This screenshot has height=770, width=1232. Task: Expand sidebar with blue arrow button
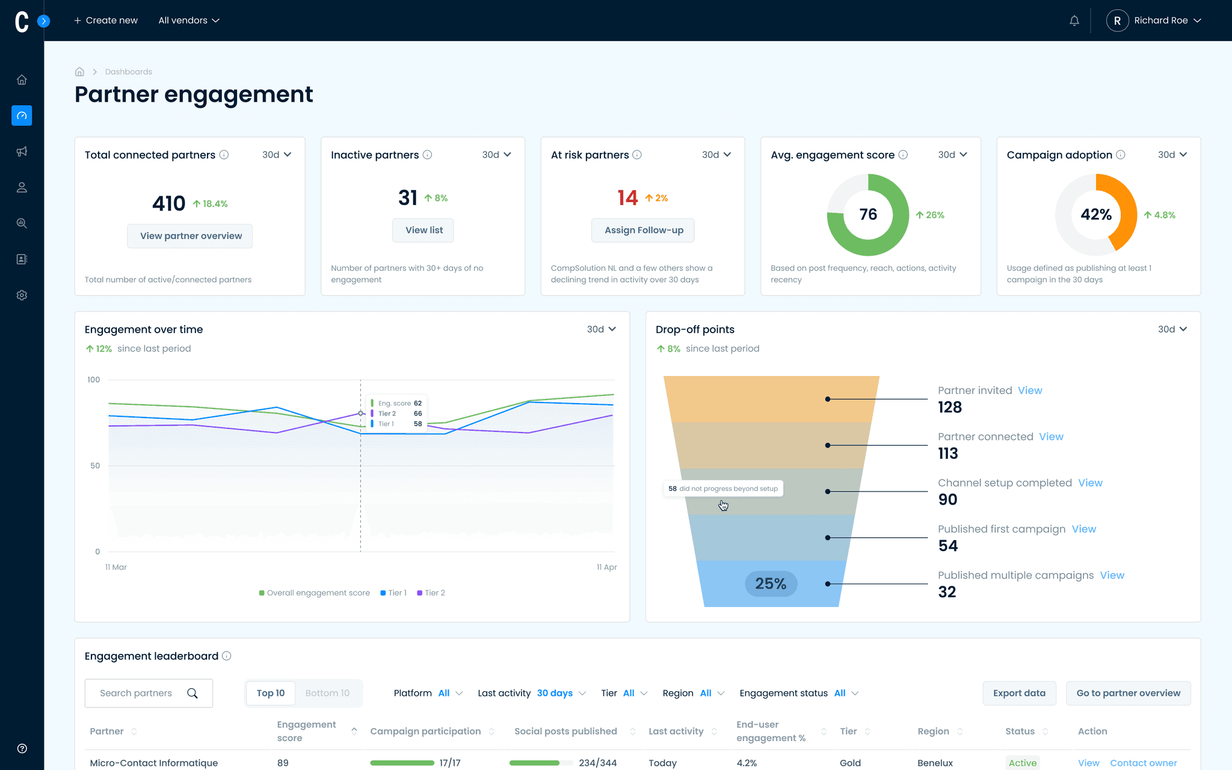pyautogui.click(x=43, y=21)
